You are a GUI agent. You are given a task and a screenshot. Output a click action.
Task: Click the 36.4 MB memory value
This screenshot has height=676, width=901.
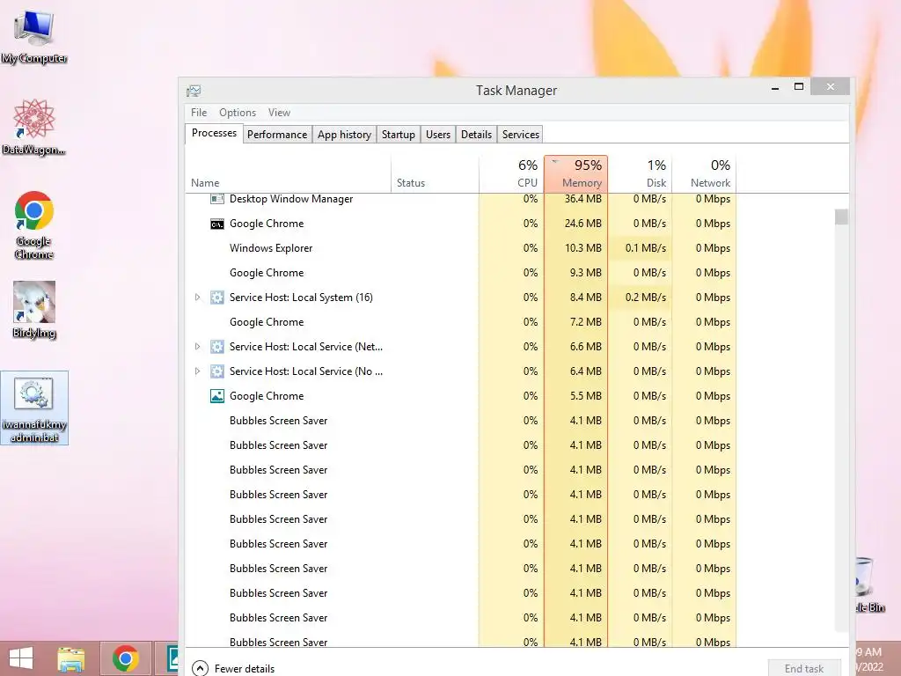[x=582, y=199]
